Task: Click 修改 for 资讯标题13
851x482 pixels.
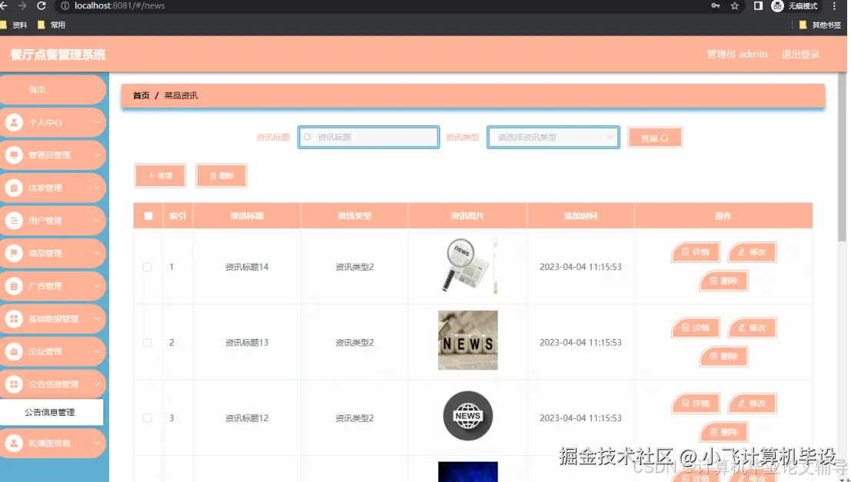Action: click(x=753, y=327)
